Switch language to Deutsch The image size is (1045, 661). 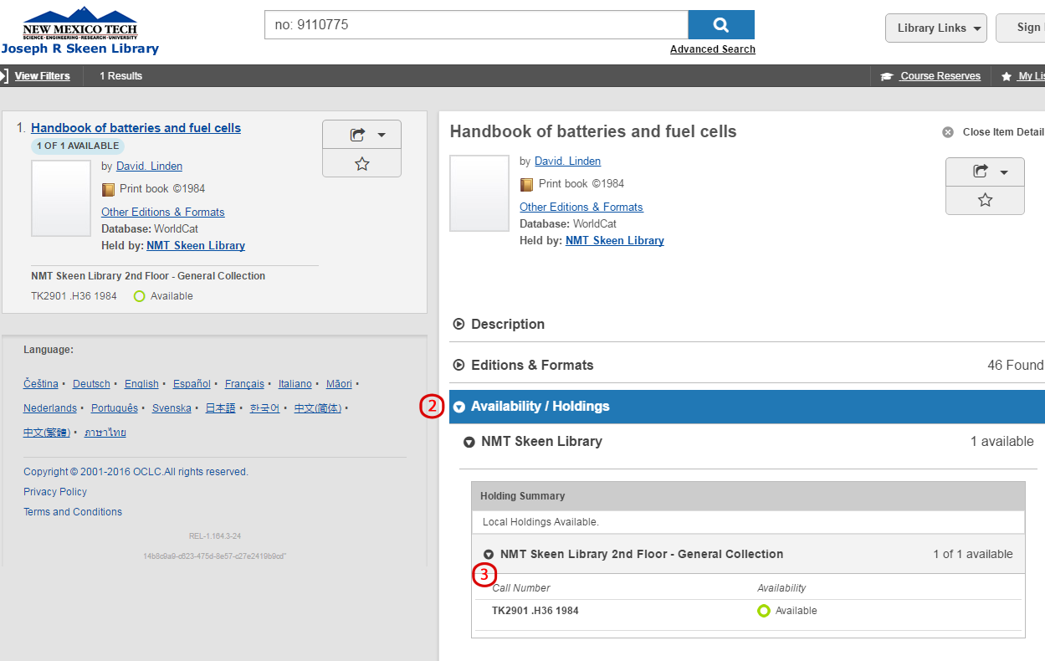[x=91, y=384]
